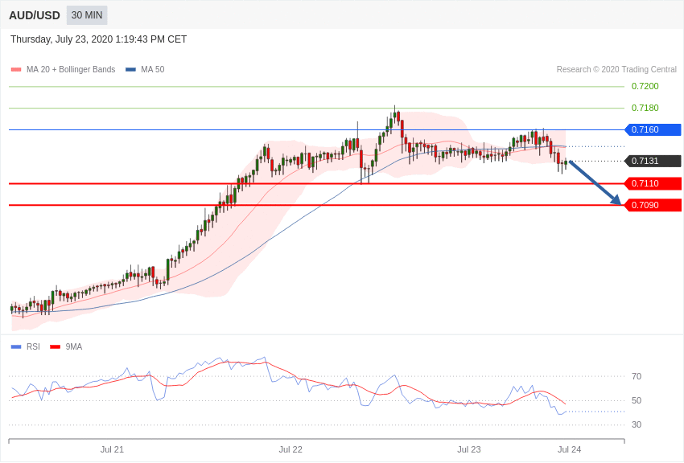Click the date and time text line
This screenshot has height=463, width=684.
click(99, 39)
